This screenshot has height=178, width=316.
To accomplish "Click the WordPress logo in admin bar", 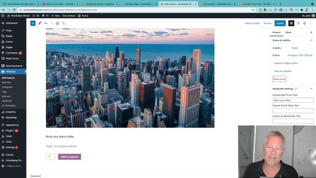I will (3, 15).
